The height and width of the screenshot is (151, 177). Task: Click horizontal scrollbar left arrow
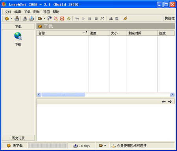click(x=39, y=95)
